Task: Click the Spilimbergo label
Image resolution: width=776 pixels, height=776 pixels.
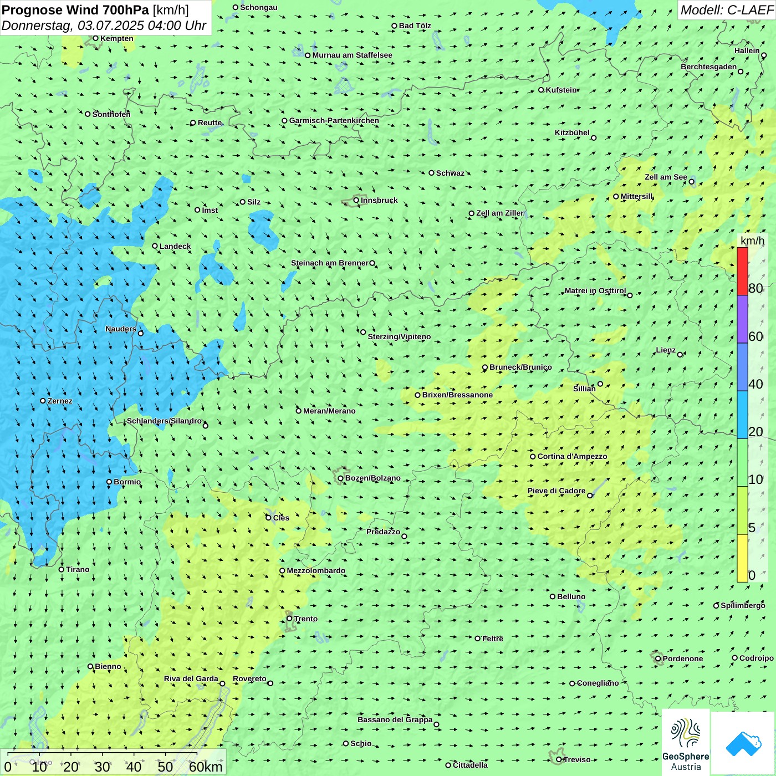Action: [743, 605]
